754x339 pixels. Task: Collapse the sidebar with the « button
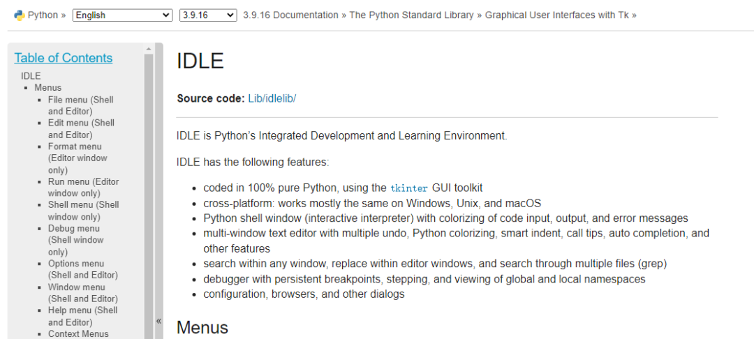158,322
